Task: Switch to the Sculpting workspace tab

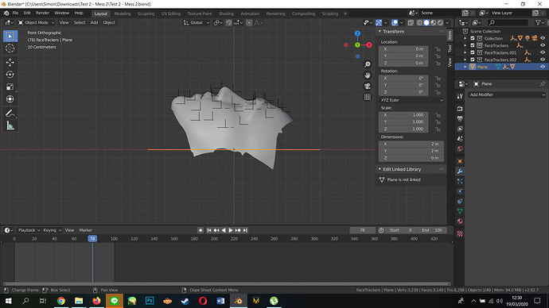Action: pos(146,13)
